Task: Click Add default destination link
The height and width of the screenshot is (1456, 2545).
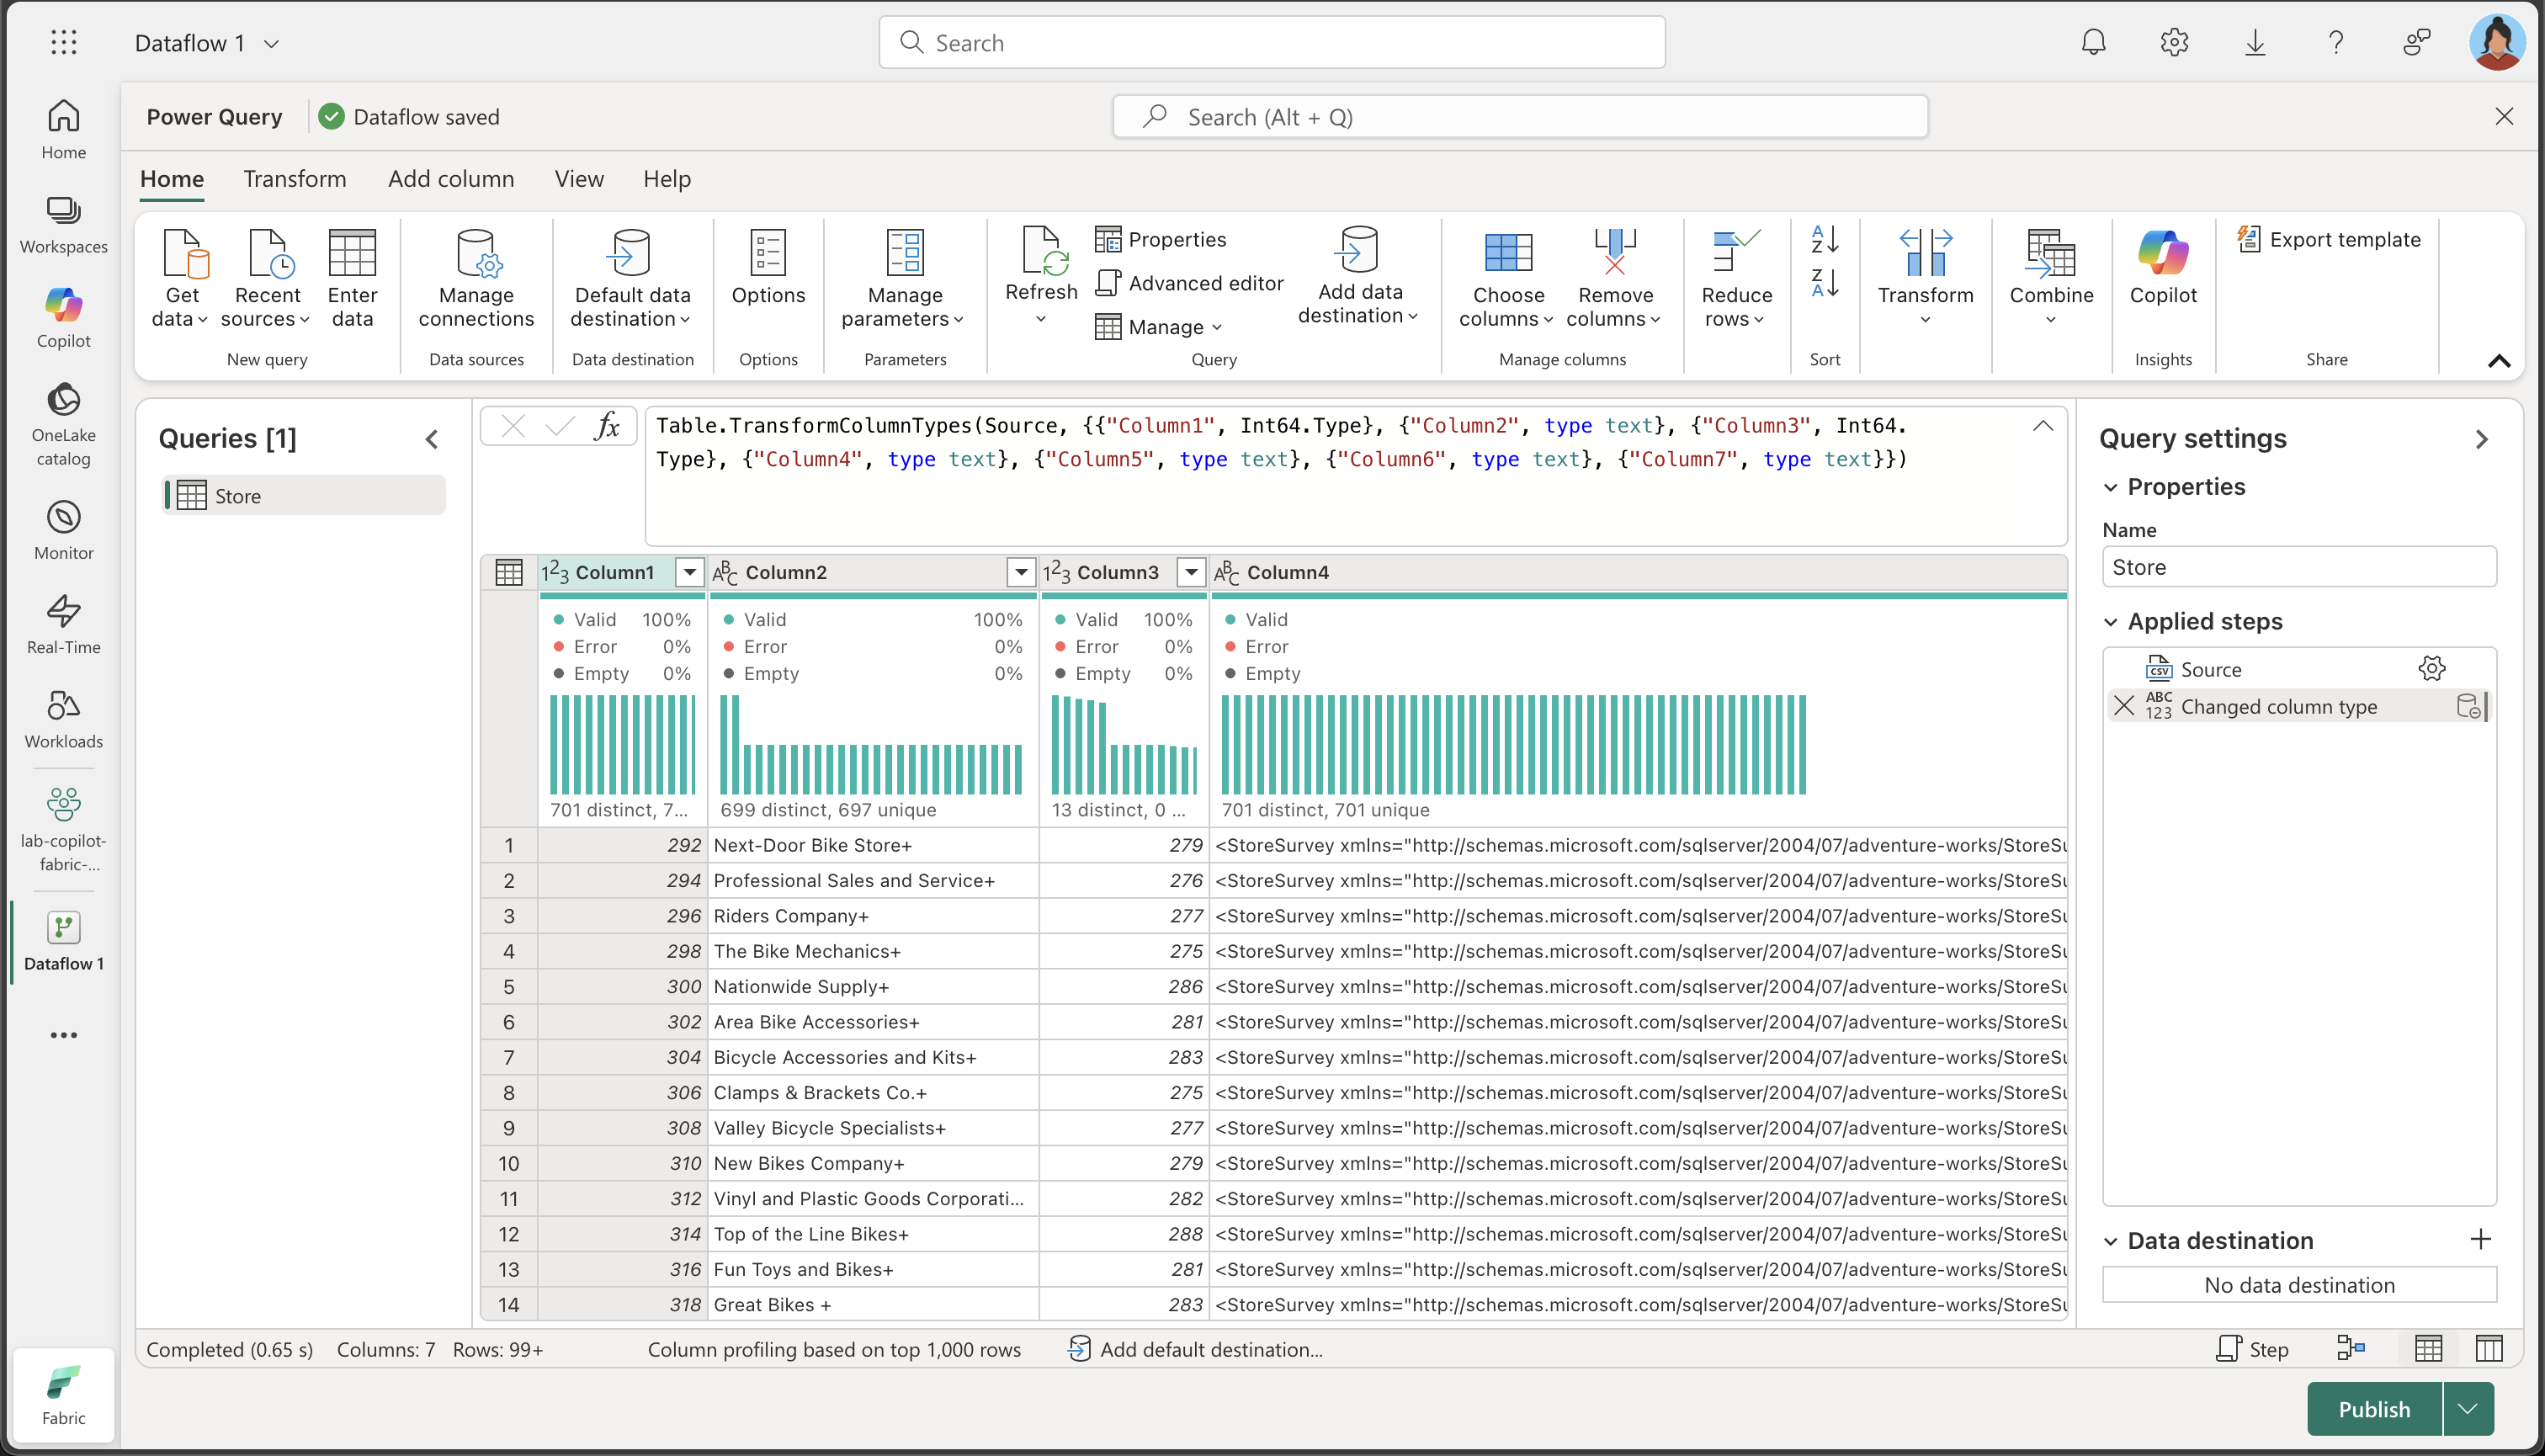Action: coord(1196,1350)
